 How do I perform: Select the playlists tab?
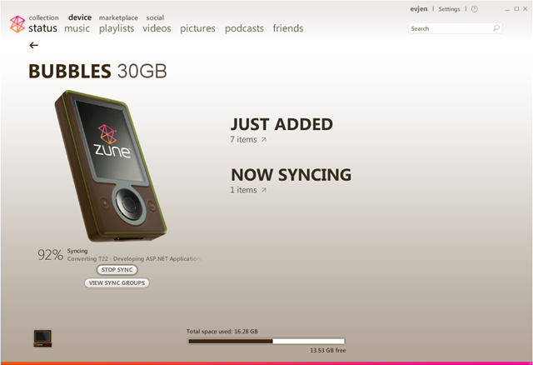[117, 28]
